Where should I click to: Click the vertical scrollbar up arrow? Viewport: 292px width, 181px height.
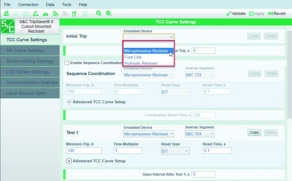point(290,28)
